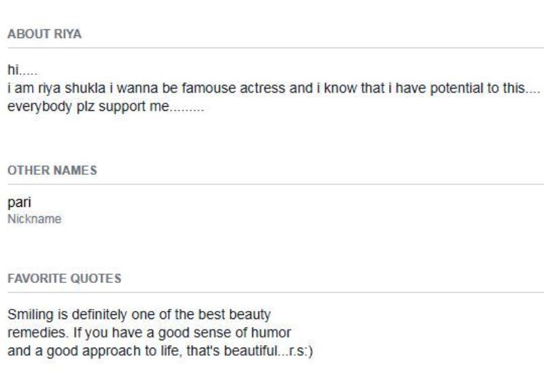
Task: Click the nickname 'pari'
Action: click(x=20, y=203)
